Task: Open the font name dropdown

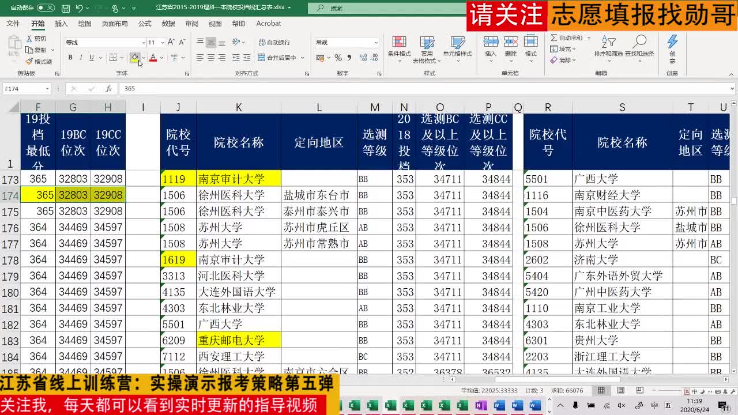Action: pyautogui.click(x=143, y=43)
